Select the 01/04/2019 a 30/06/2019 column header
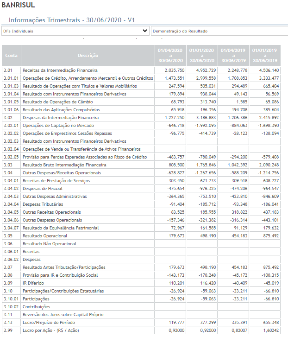This screenshot has height=337, width=288. (x=233, y=56)
